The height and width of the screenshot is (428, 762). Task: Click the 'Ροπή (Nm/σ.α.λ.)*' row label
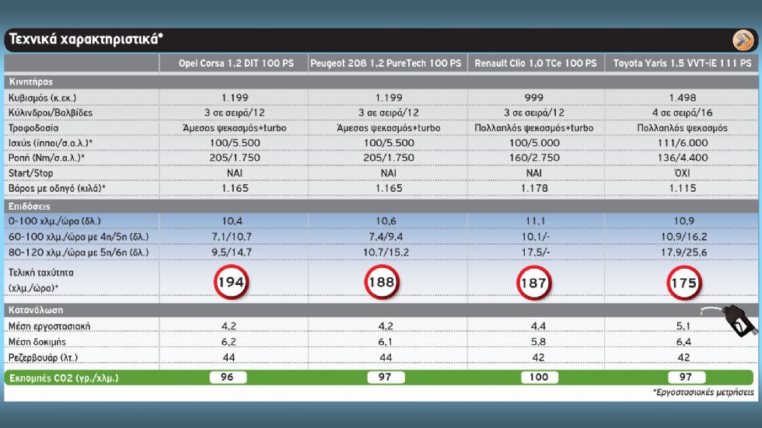47,158
